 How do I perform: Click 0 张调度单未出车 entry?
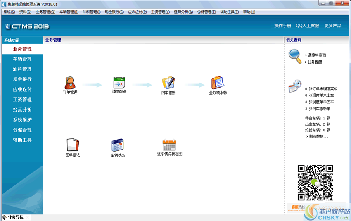click(x=319, y=95)
